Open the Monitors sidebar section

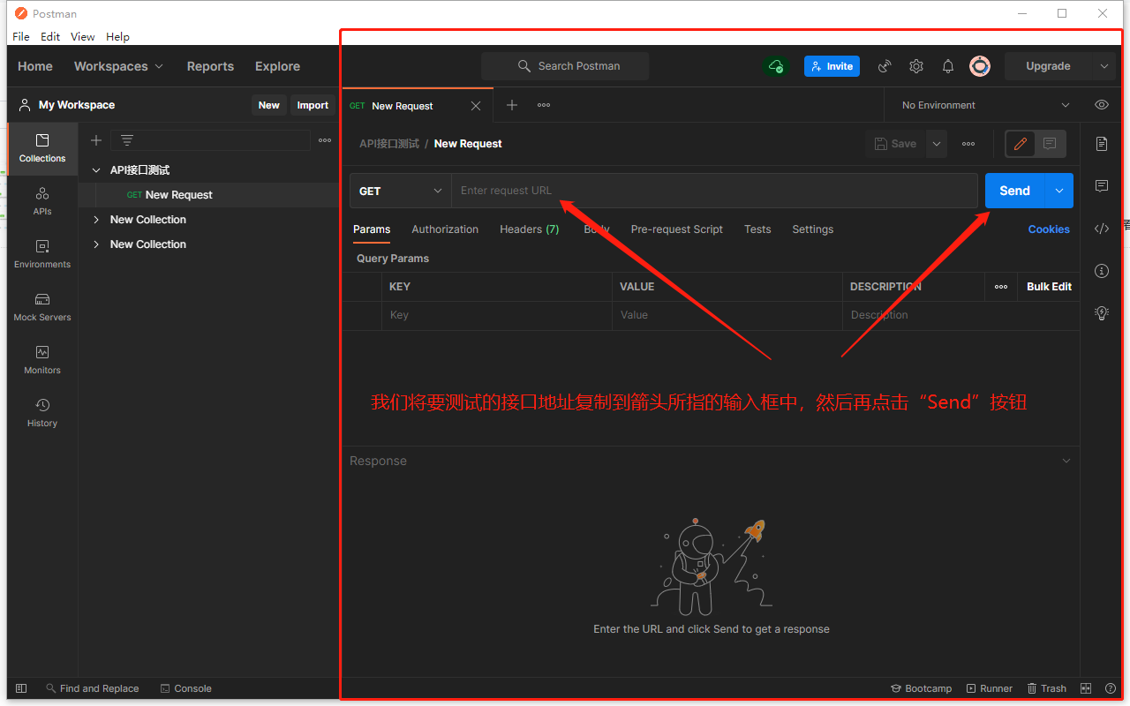pos(42,360)
